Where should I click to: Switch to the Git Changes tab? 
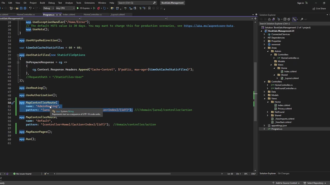pyautogui.click(x=284, y=173)
